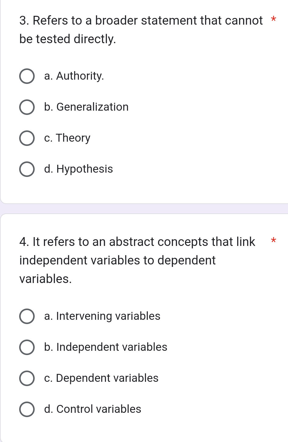Select option c. Dependent variables for question 4

tap(27, 378)
